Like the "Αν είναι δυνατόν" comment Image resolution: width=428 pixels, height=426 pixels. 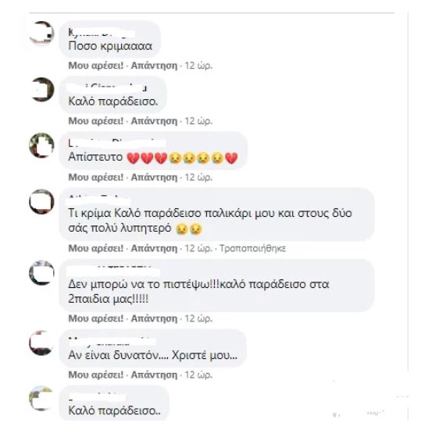[96, 375]
